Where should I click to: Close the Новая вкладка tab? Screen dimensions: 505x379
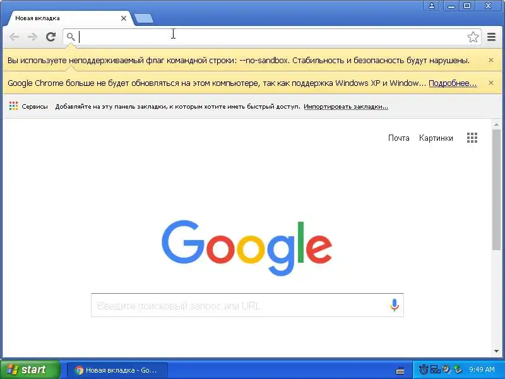tap(124, 18)
